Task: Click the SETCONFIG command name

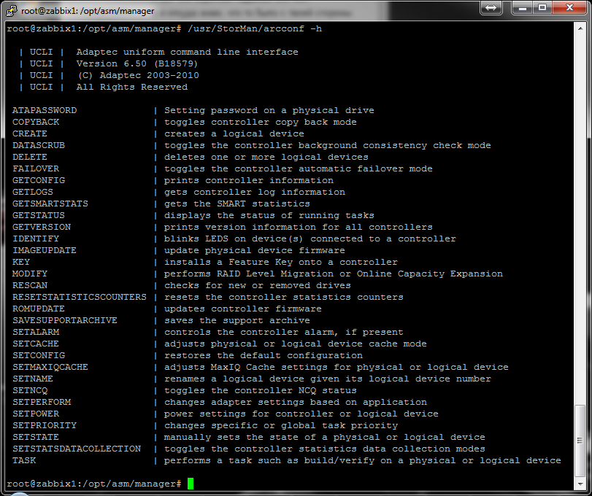Action: (x=39, y=356)
